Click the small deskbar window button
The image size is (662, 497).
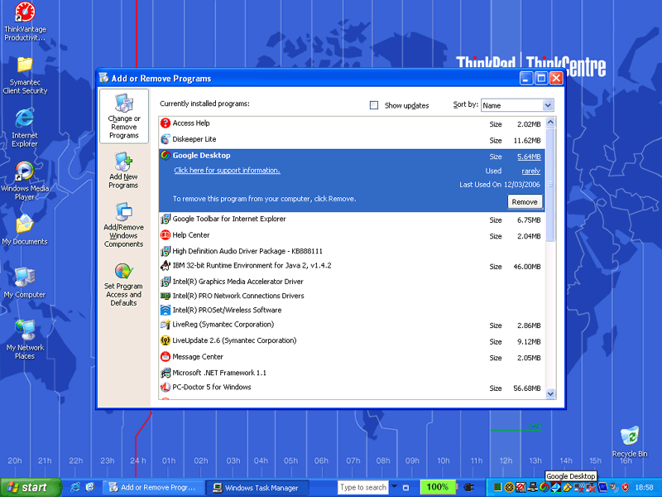pyautogui.click(x=405, y=487)
